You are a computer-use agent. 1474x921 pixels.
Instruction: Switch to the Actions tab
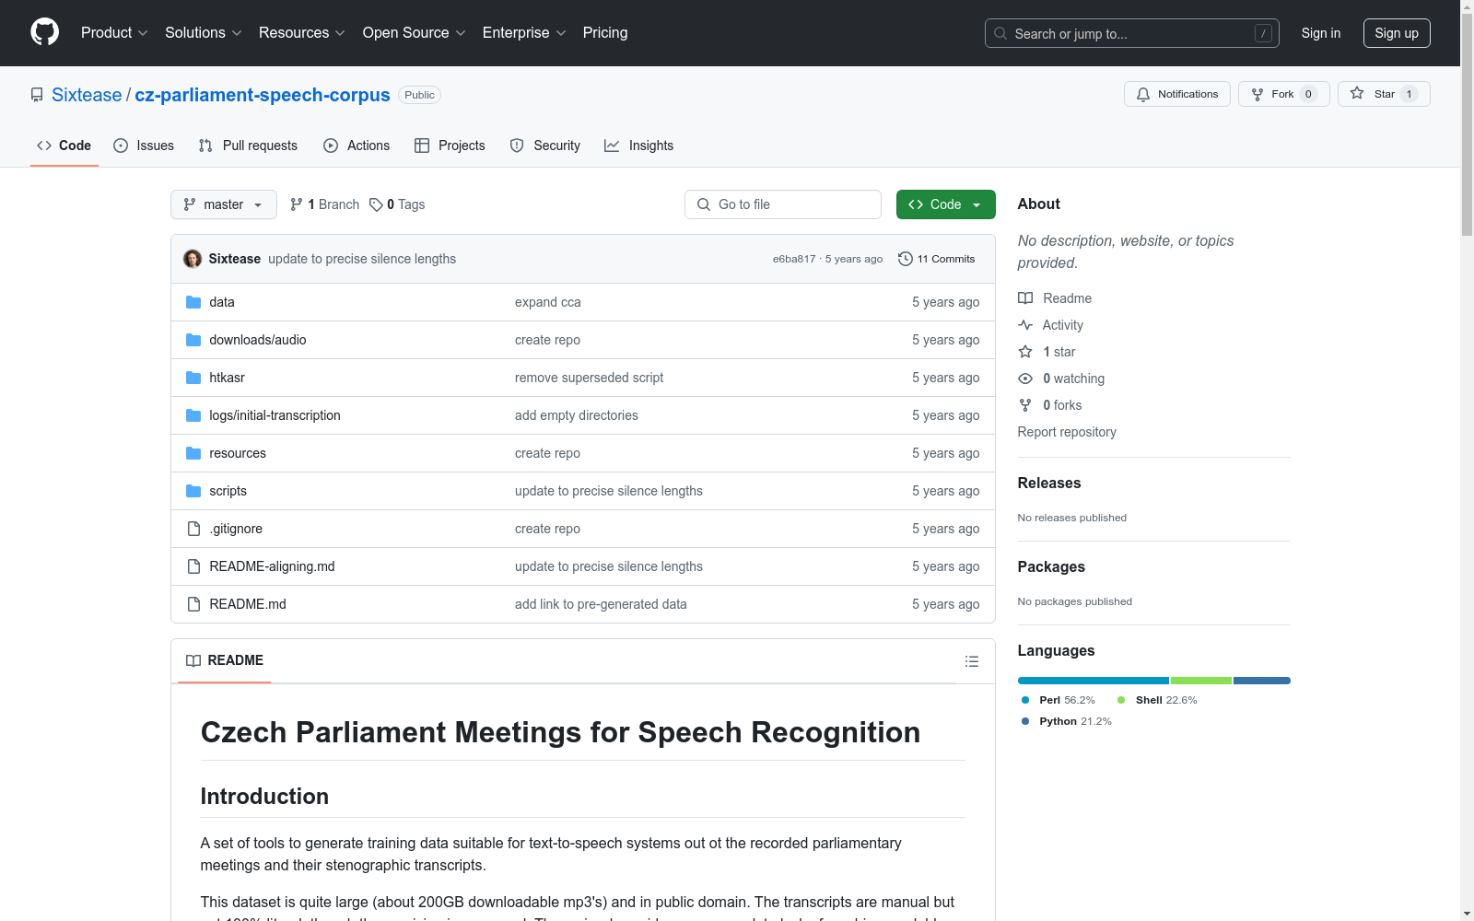357,146
